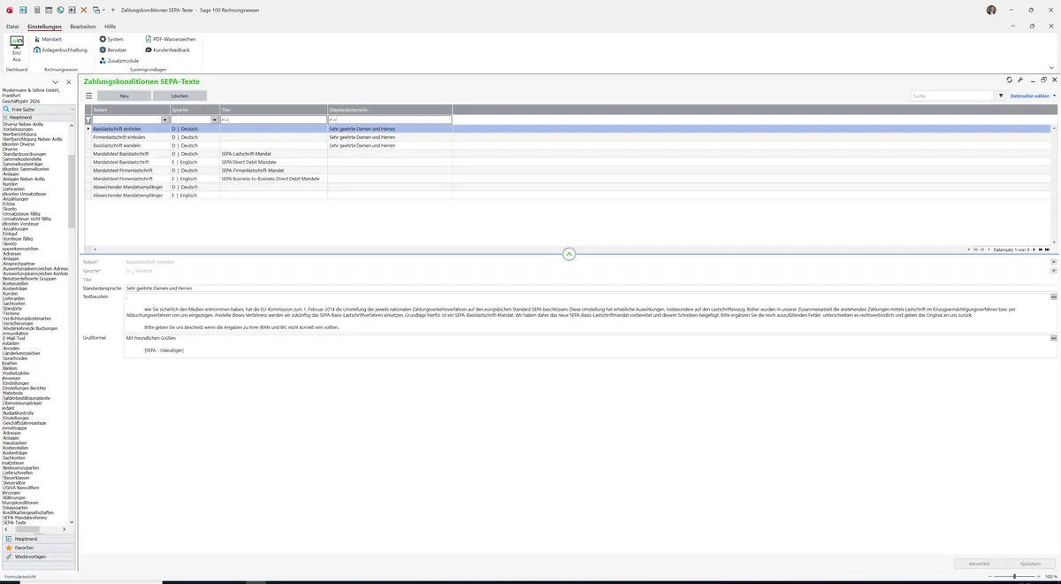Screen dimensions: 1061x584
Task: Jump to last record in navigator
Action: coord(1047,250)
